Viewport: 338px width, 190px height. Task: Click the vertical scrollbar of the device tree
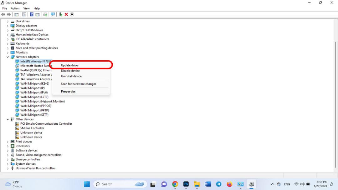coord(336,104)
